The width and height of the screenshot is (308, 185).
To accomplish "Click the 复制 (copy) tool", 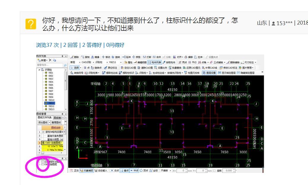I will point(85,57).
